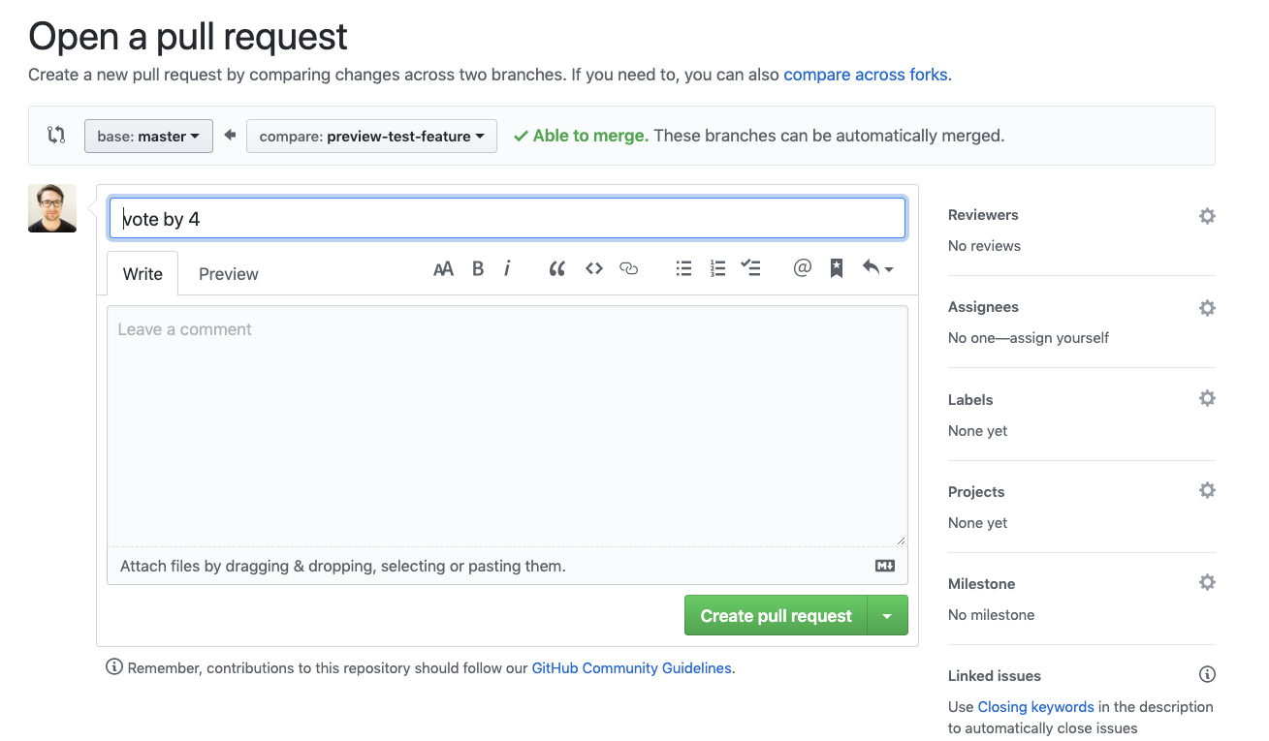Add an unordered bullet list
1269x741 pixels.
(683, 268)
